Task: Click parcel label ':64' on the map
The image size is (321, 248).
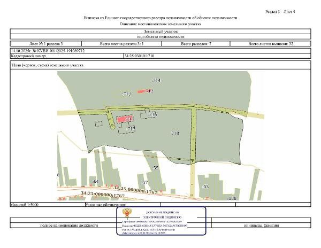Action: [x=95, y=181]
